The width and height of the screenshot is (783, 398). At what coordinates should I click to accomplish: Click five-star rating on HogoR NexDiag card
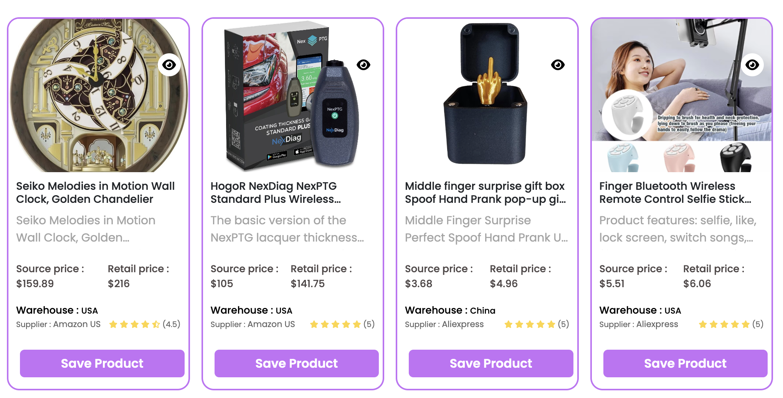click(342, 324)
